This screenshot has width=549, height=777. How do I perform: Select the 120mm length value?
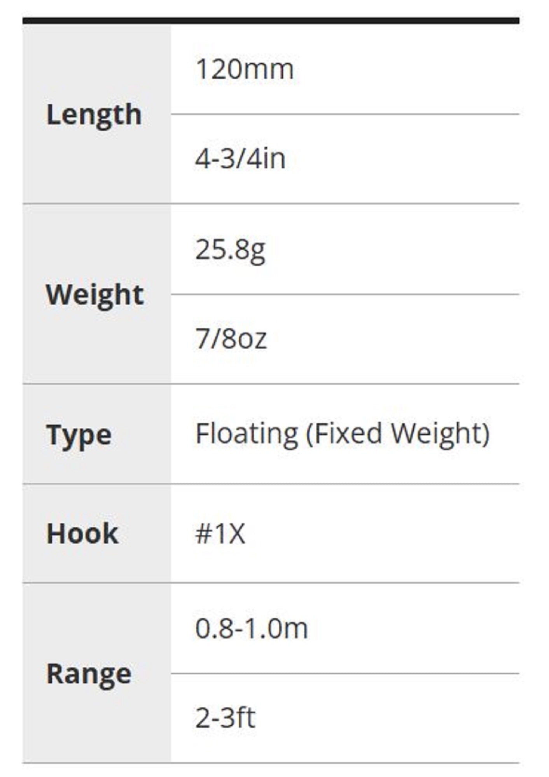pyautogui.click(x=245, y=70)
